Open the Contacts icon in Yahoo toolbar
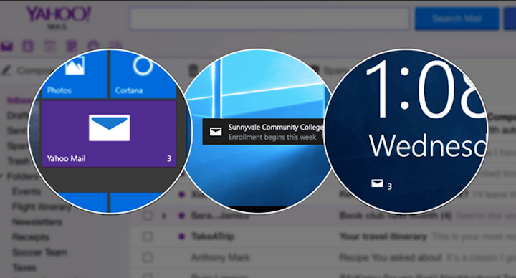Image resolution: width=516 pixels, height=278 pixels. click(x=28, y=47)
